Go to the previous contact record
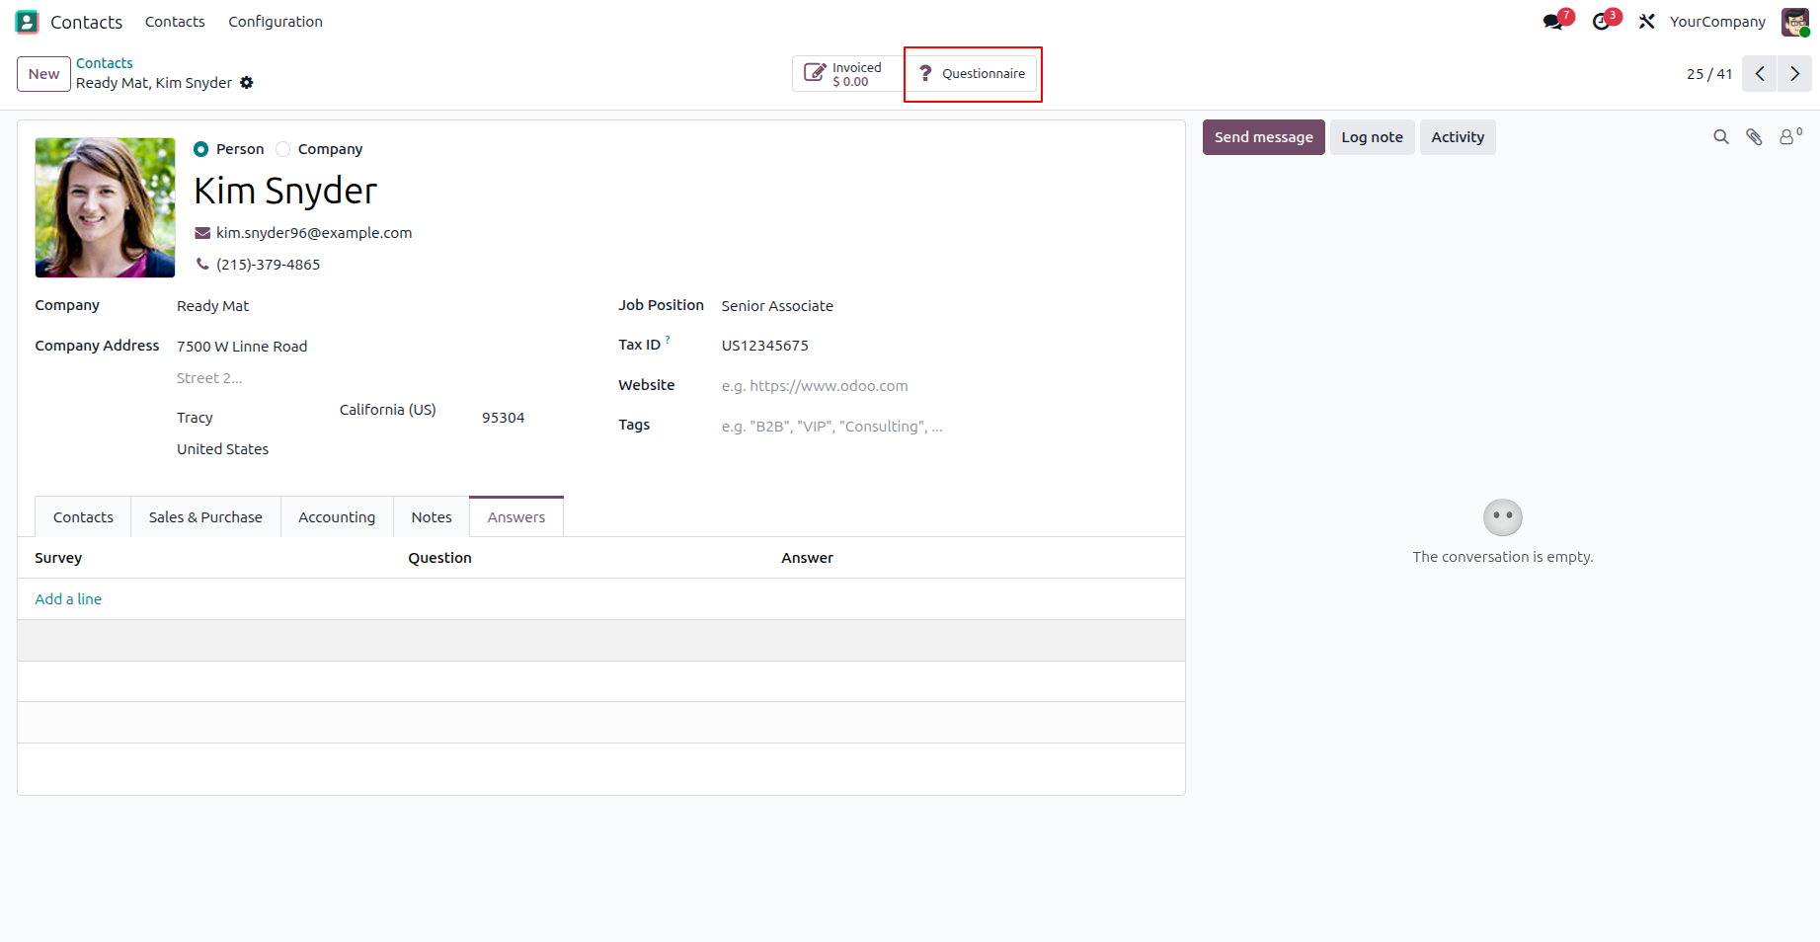 point(1760,74)
